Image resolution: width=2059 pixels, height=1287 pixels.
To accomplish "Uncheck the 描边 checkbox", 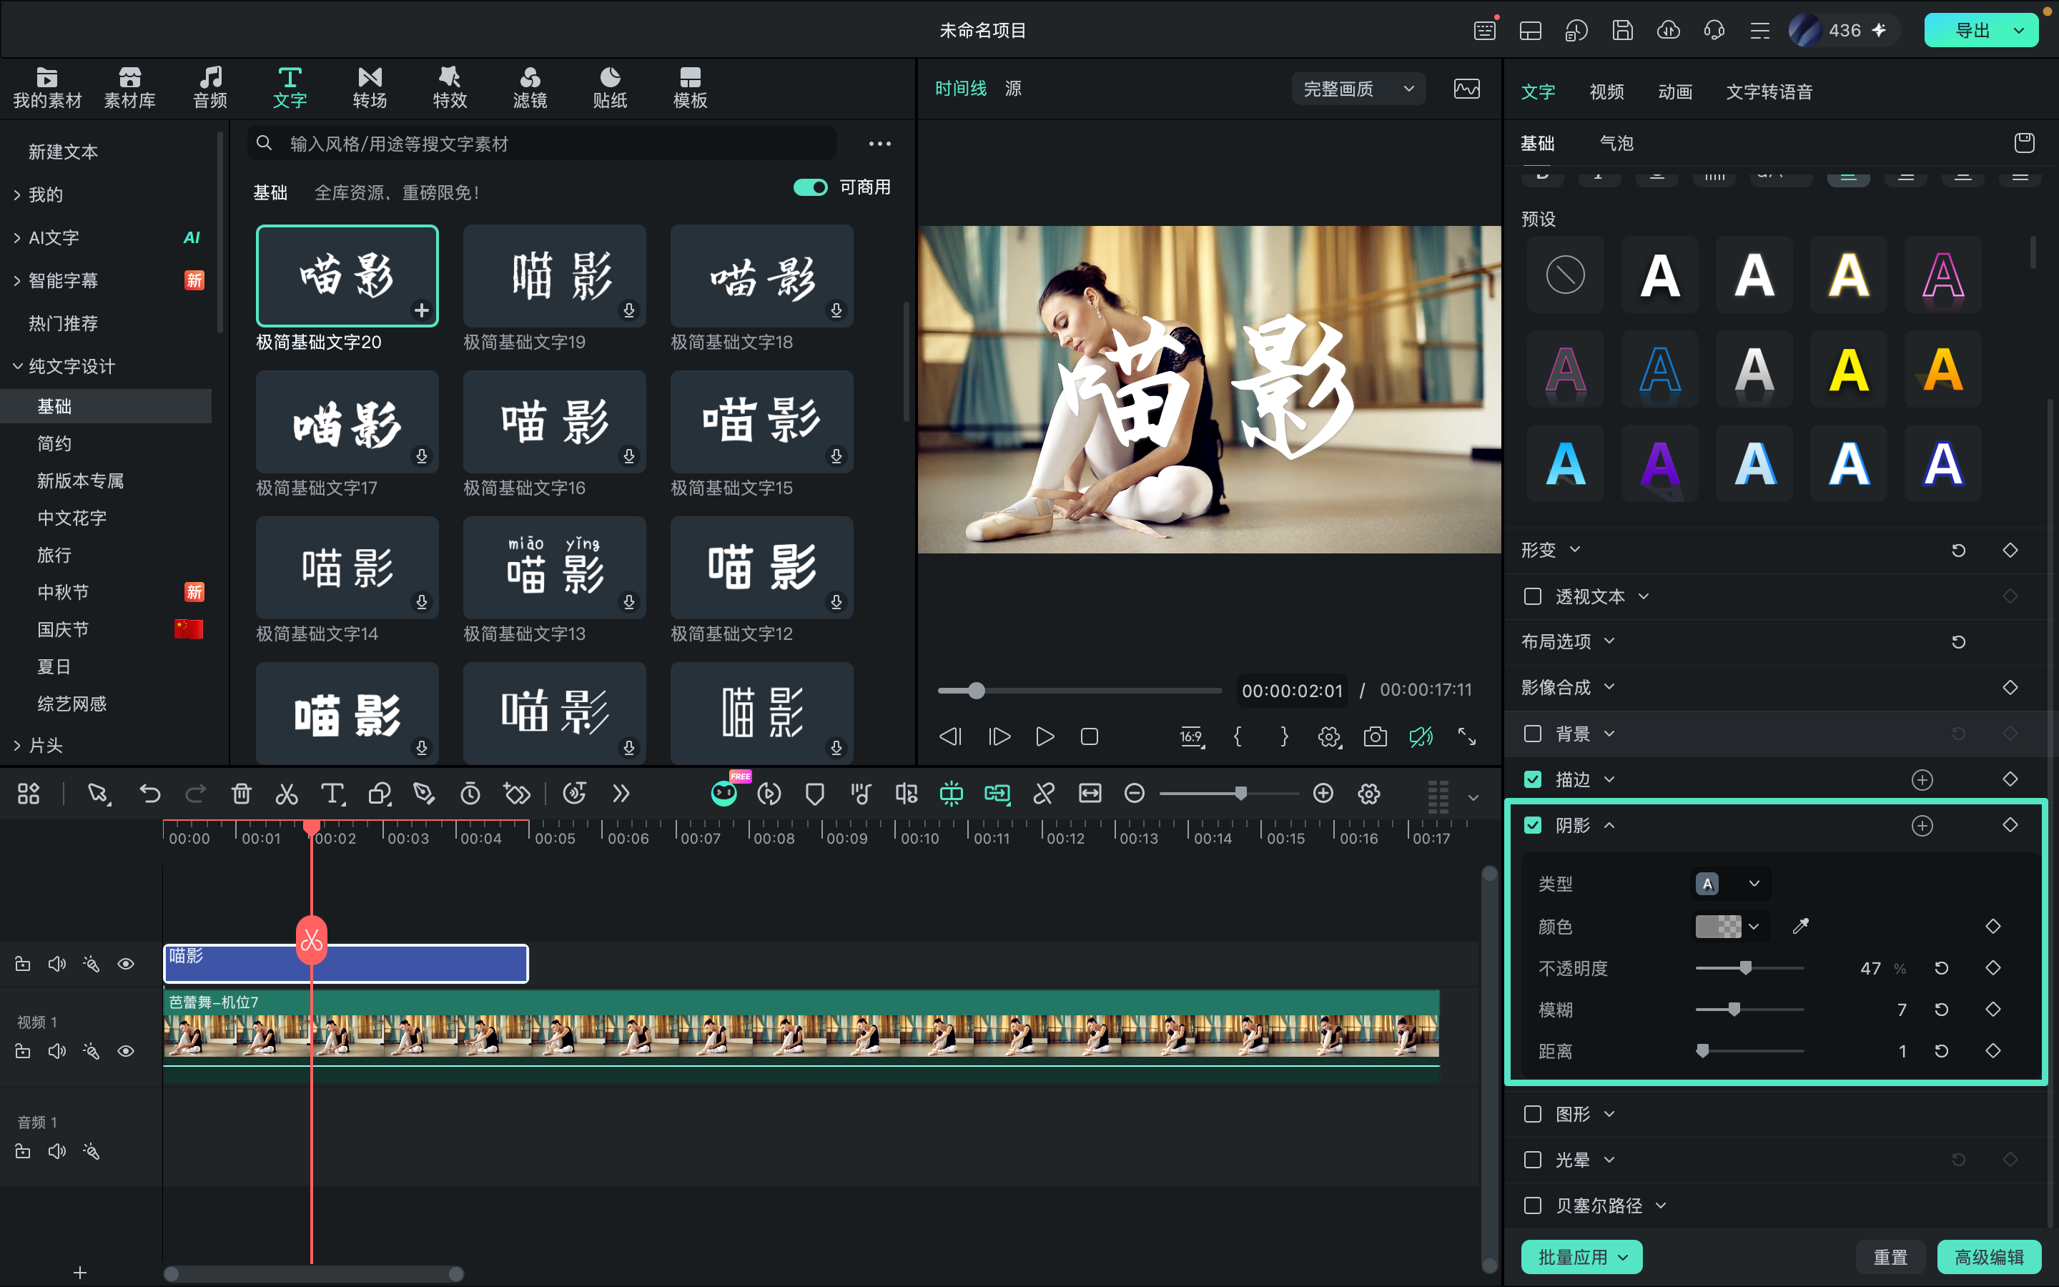I will 1532,779.
